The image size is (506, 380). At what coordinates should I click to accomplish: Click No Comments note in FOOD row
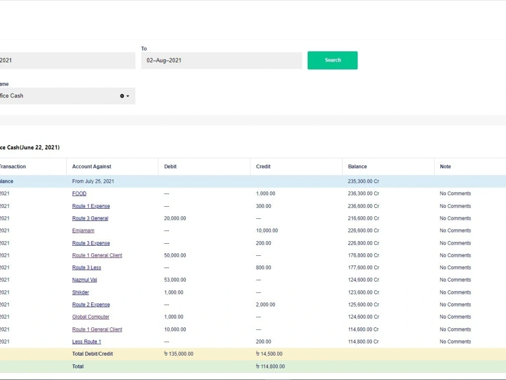coord(455,194)
